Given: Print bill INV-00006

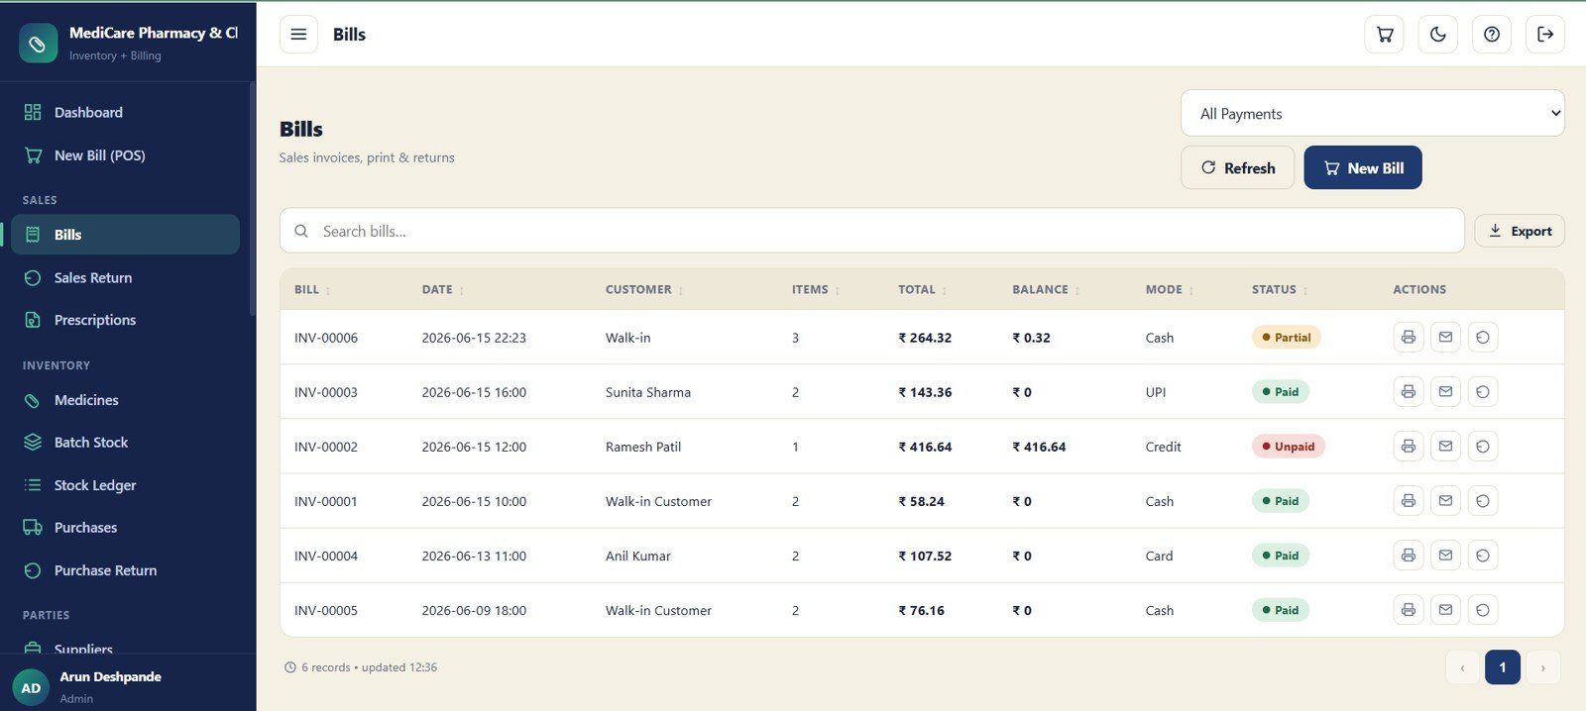Looking at the screenshot, I should (1409, 338).
